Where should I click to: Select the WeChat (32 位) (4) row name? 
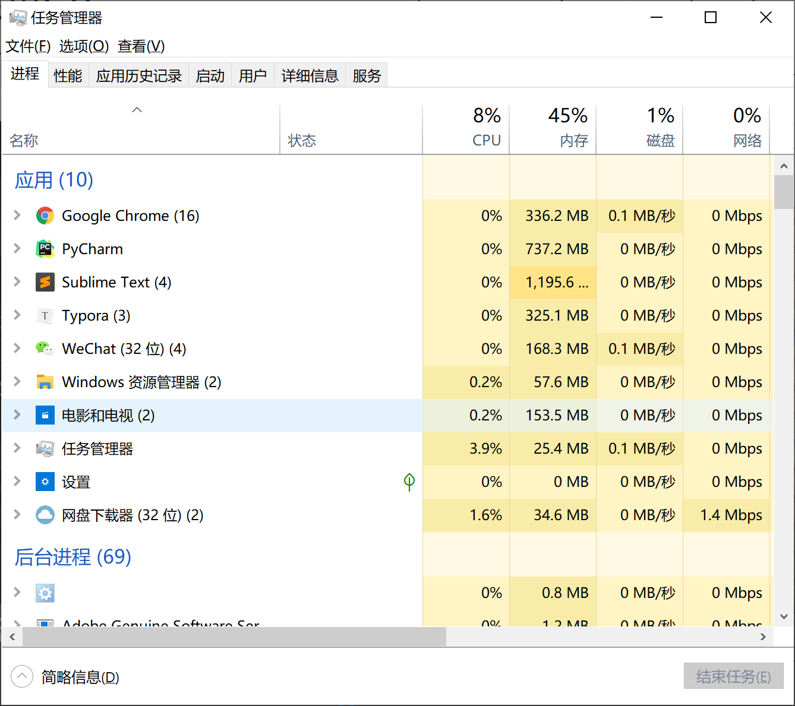pyautogui.click(x=124, y=349)
